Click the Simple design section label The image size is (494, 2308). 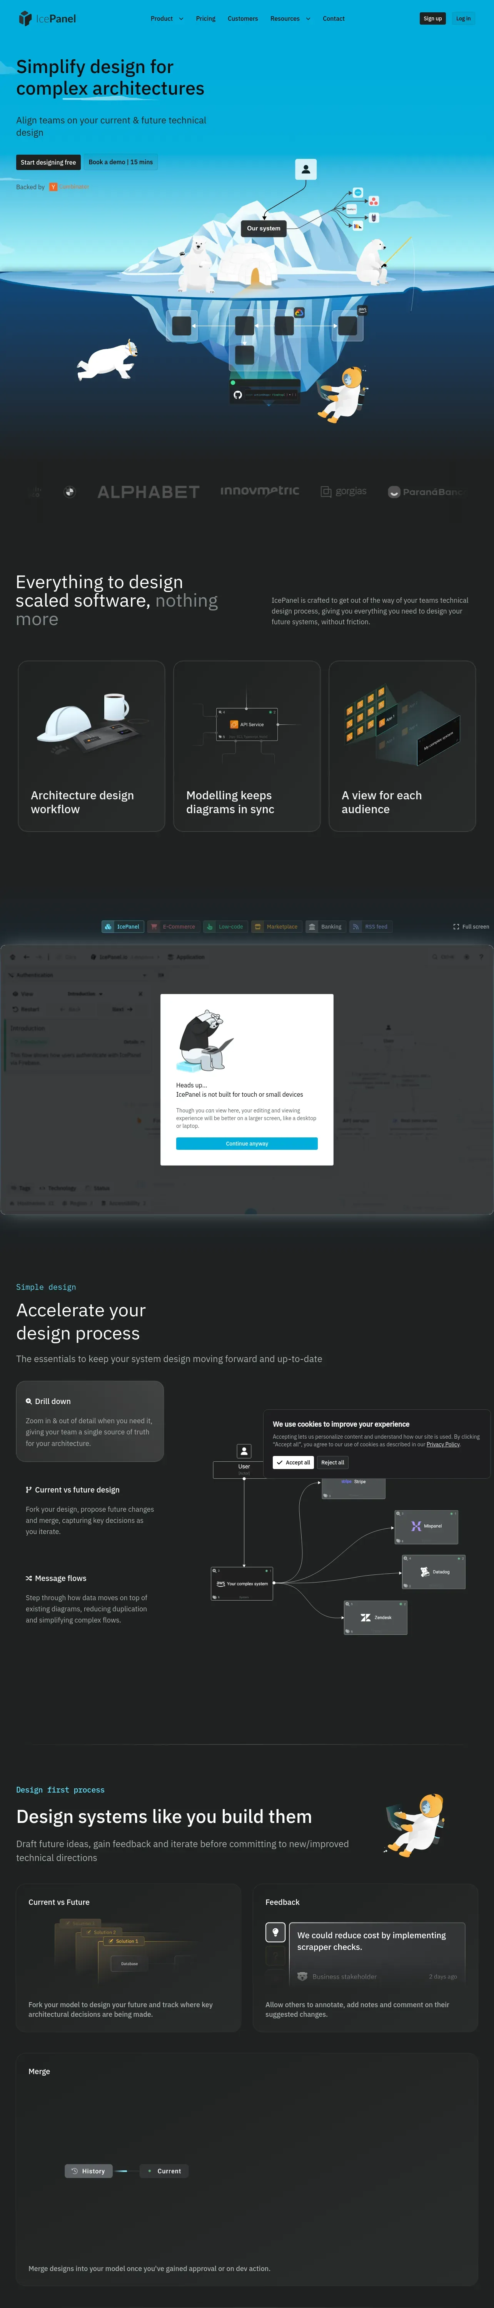[x=46, y=1287]
